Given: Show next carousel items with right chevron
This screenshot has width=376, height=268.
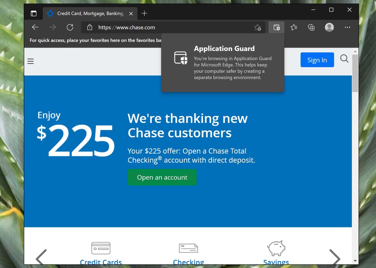Looking at the screenshot, I should pos(335,257).
